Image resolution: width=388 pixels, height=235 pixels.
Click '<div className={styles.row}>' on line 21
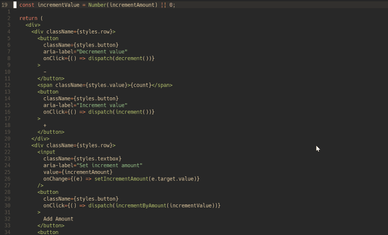[x=73, y=145]
